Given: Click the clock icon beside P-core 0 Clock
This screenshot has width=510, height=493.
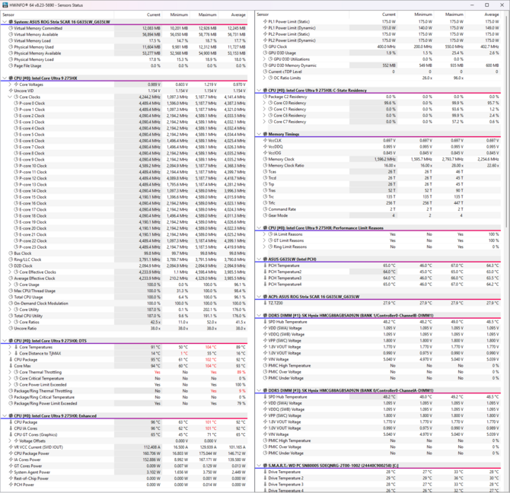Looking at the screenshot, I should 16,103.
